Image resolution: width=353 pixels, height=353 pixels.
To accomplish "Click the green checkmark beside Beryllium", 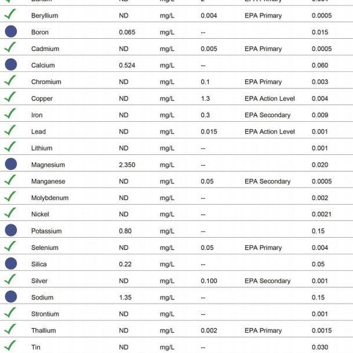I will point(9,15).
